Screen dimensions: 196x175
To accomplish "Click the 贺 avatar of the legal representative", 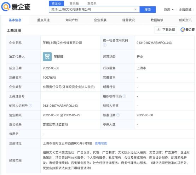I will pyautogui.click(x=47, y=57).
